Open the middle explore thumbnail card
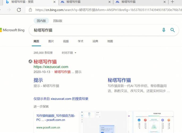This screenshot has width=182, height=133. click(x=104, y=122)
